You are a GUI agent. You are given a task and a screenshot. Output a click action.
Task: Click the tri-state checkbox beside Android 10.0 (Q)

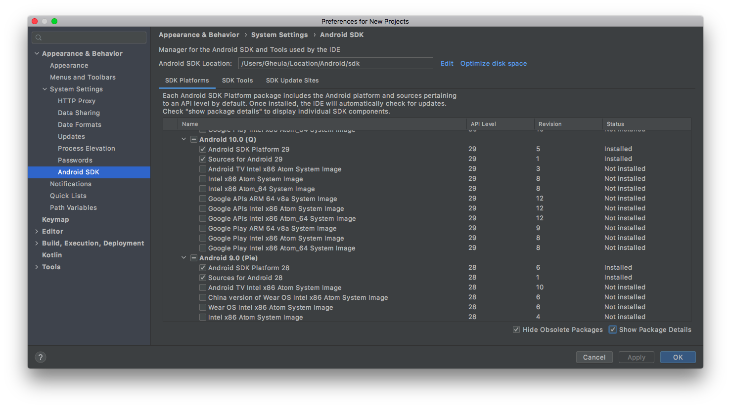tap(194, 139)
